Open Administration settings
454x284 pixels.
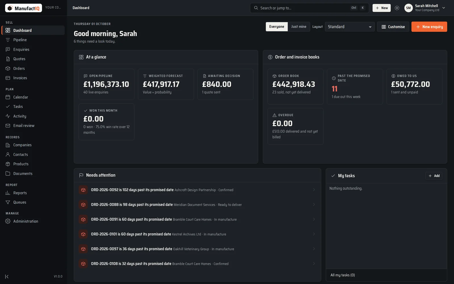[33, 221]
